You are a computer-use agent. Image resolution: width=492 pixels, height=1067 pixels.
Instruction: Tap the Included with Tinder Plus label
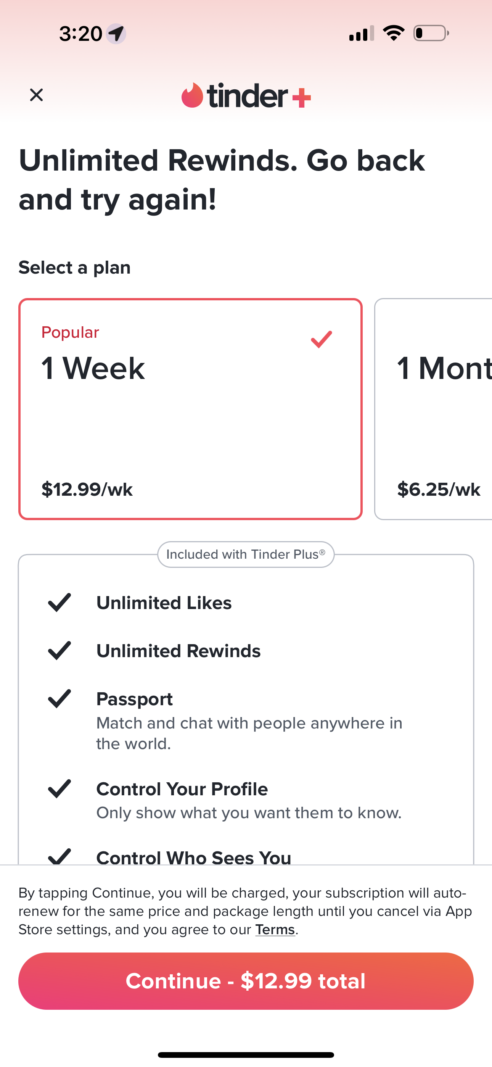(246, 554)
